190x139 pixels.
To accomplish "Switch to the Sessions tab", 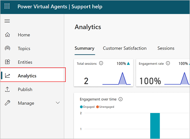I will (x=166, y=48).
